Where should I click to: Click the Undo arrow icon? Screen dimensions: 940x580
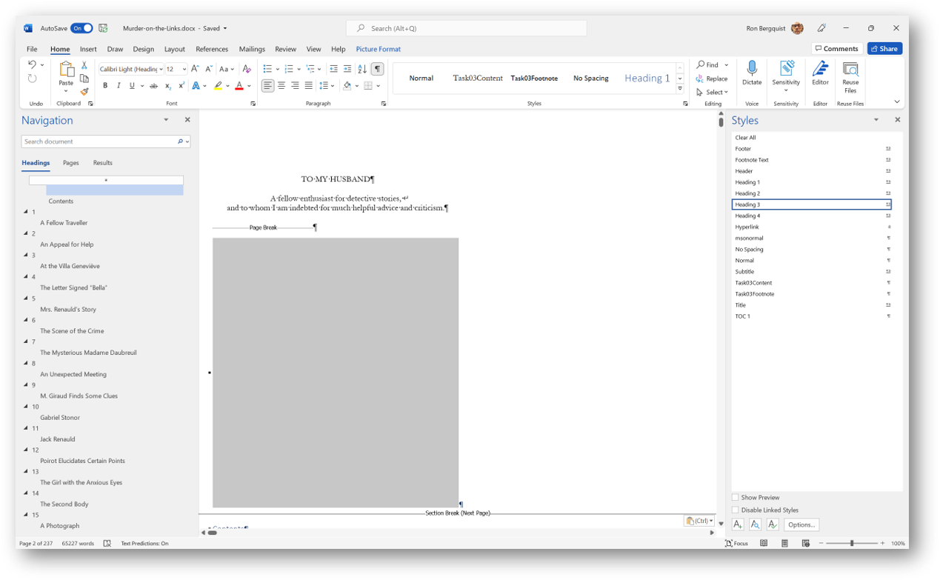32,65
